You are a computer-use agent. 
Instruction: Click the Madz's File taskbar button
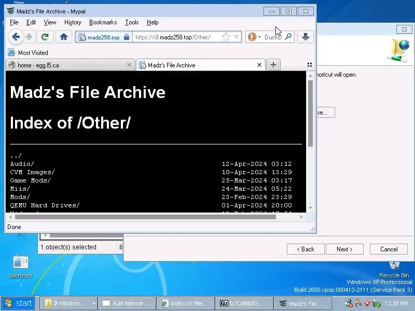[302, 303]
